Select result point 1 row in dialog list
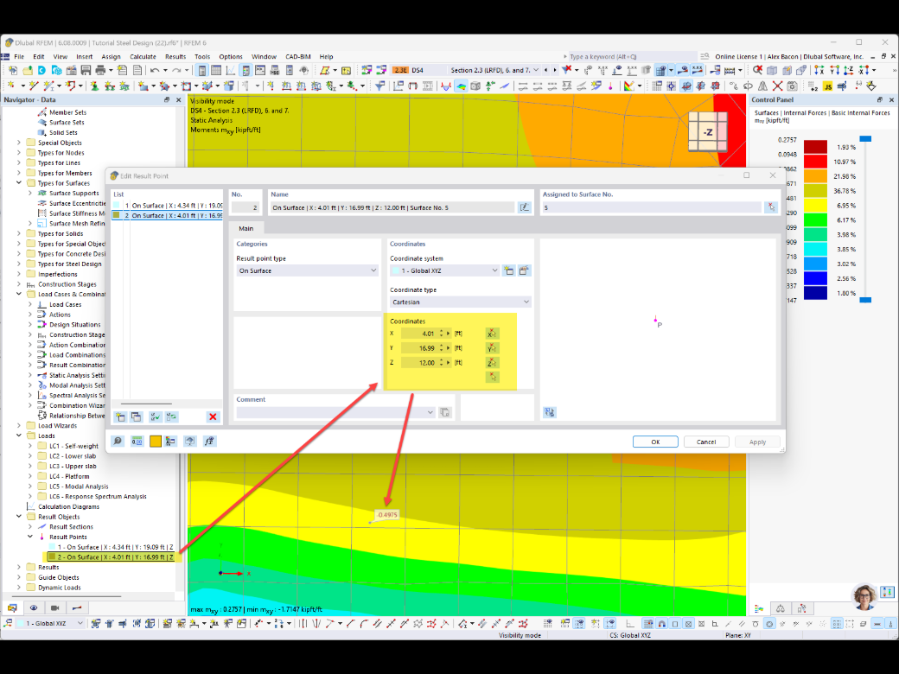The image size is (899, 674). [167, 205]
